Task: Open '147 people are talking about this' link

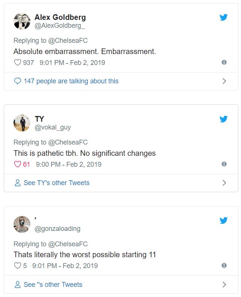Action: (x=71, y=81)
